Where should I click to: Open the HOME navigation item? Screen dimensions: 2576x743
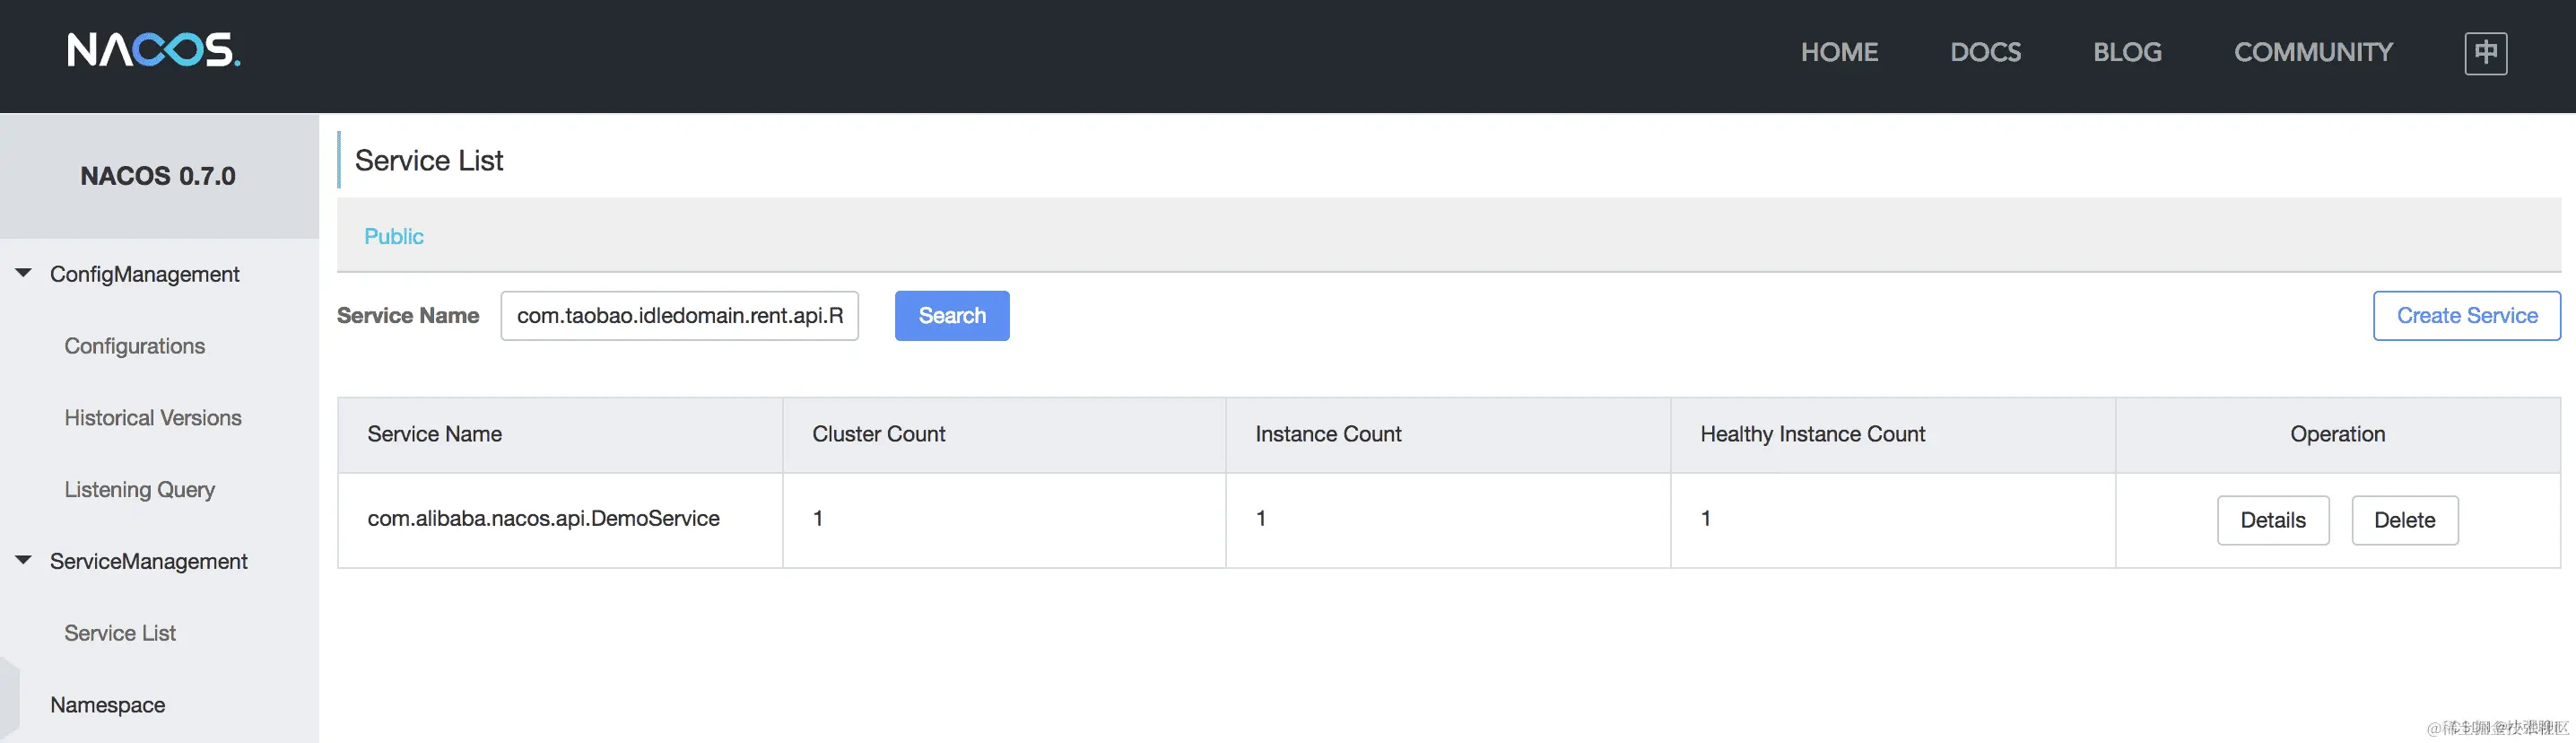1839,52
